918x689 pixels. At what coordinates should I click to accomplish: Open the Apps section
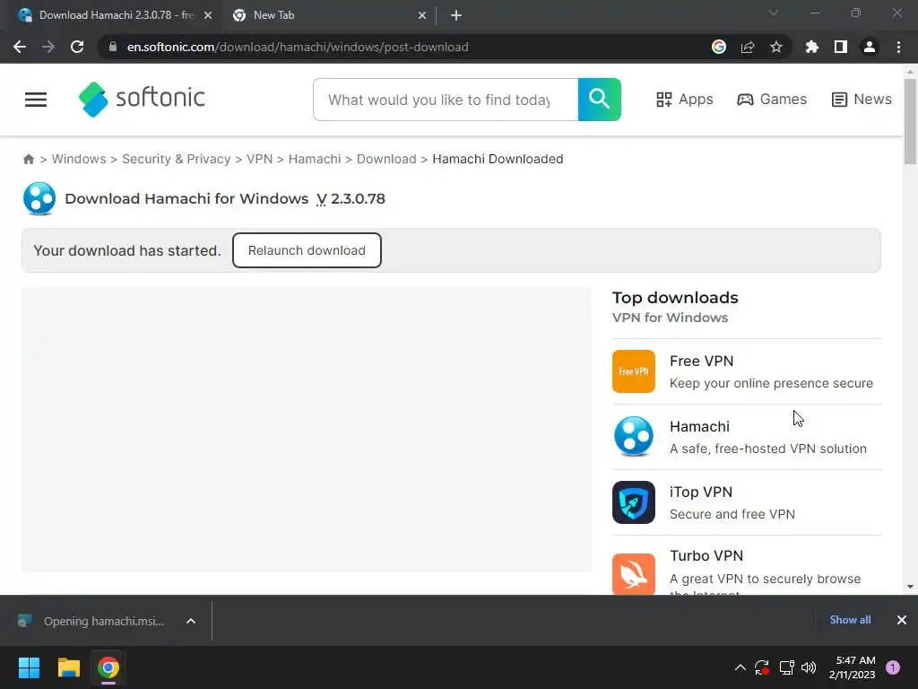(684, 99)
